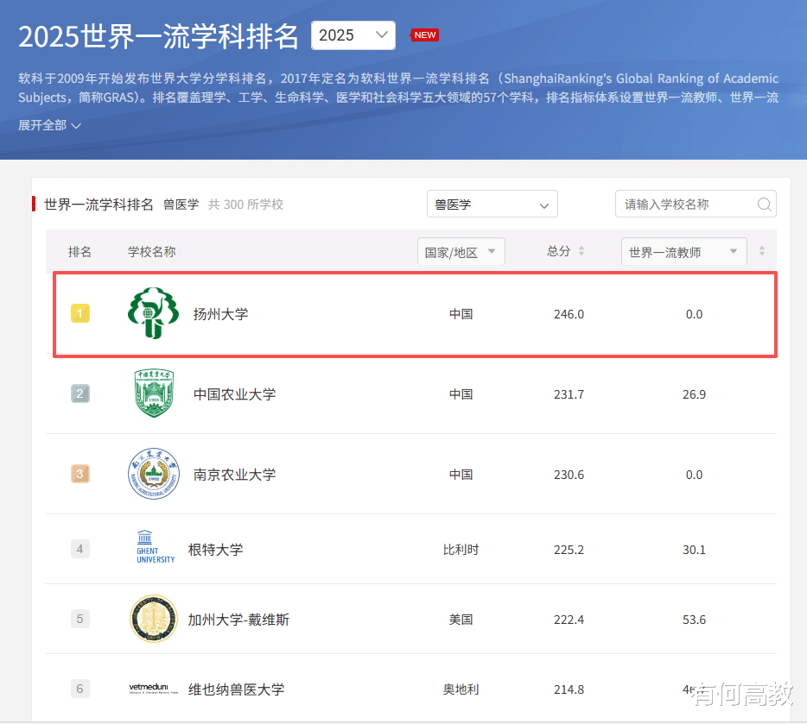Click the 世界一流学科排名 section heading
The image size is (807, 724).
pos(98,205)
